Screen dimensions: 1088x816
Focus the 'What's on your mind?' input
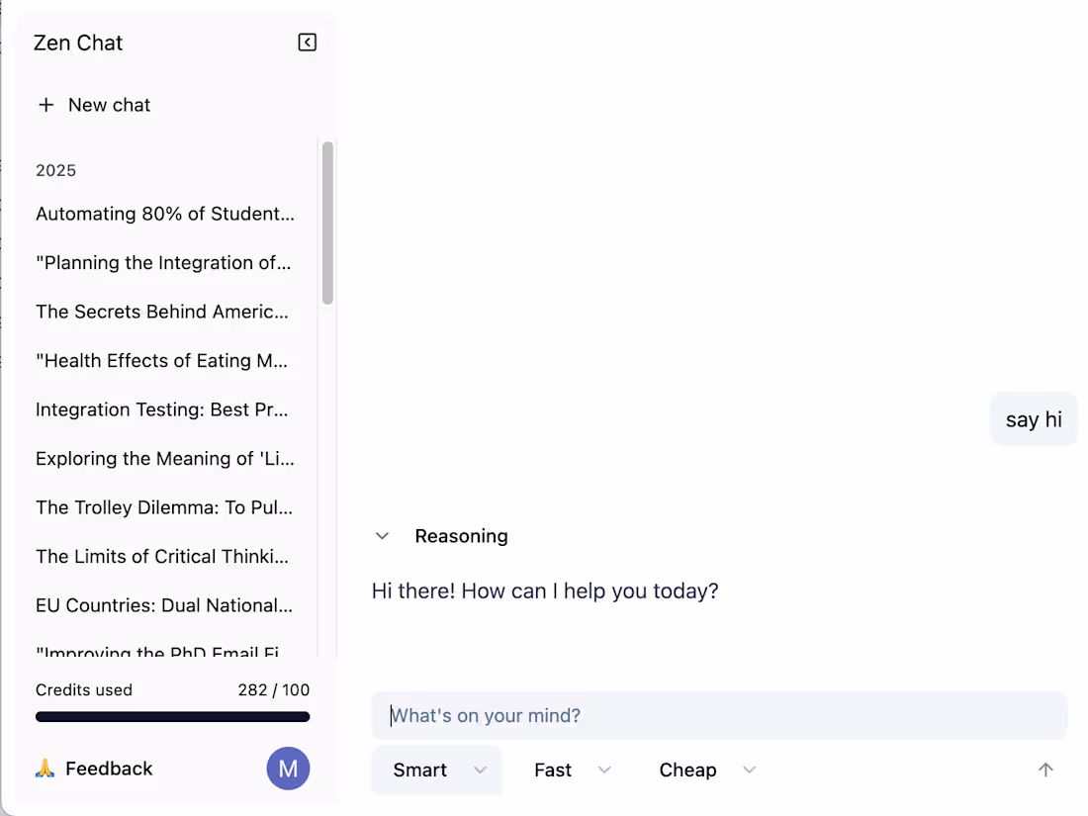[719, 715]
